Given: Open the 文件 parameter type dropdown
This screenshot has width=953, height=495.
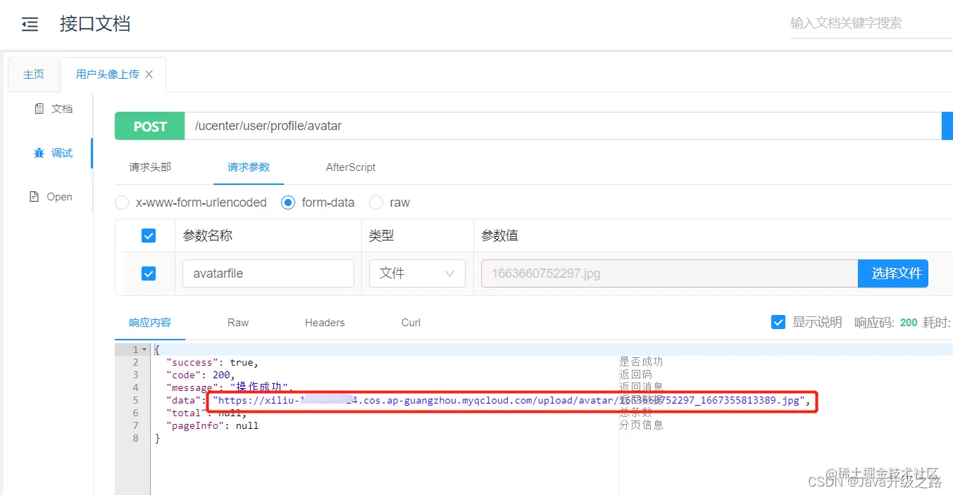Looking at the screenshot, I should (417, 274).
